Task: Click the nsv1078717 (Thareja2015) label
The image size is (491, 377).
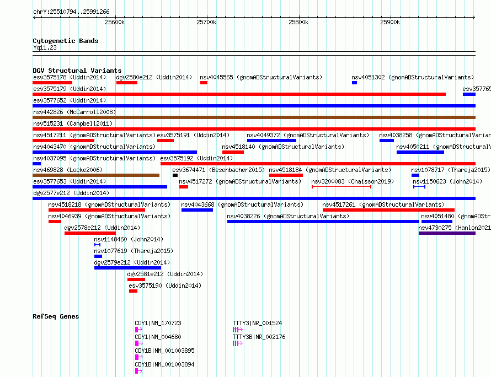Action: click(451, 170)
